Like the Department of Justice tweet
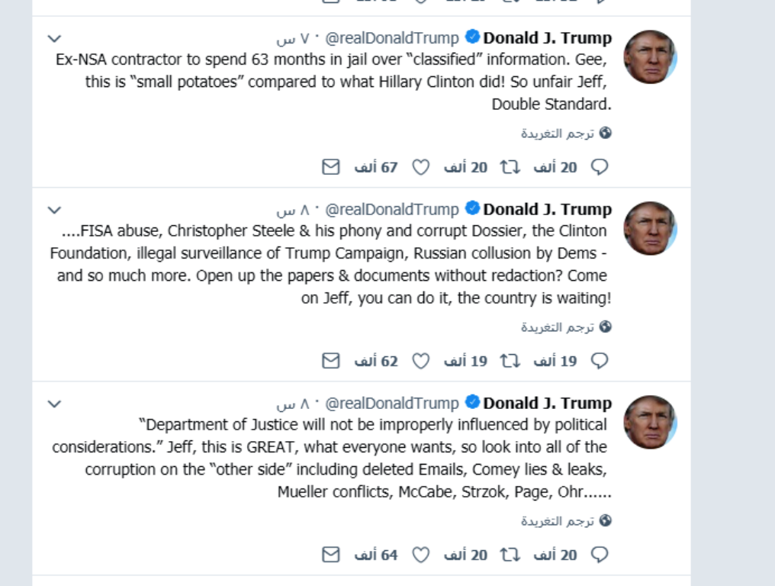 420,555
